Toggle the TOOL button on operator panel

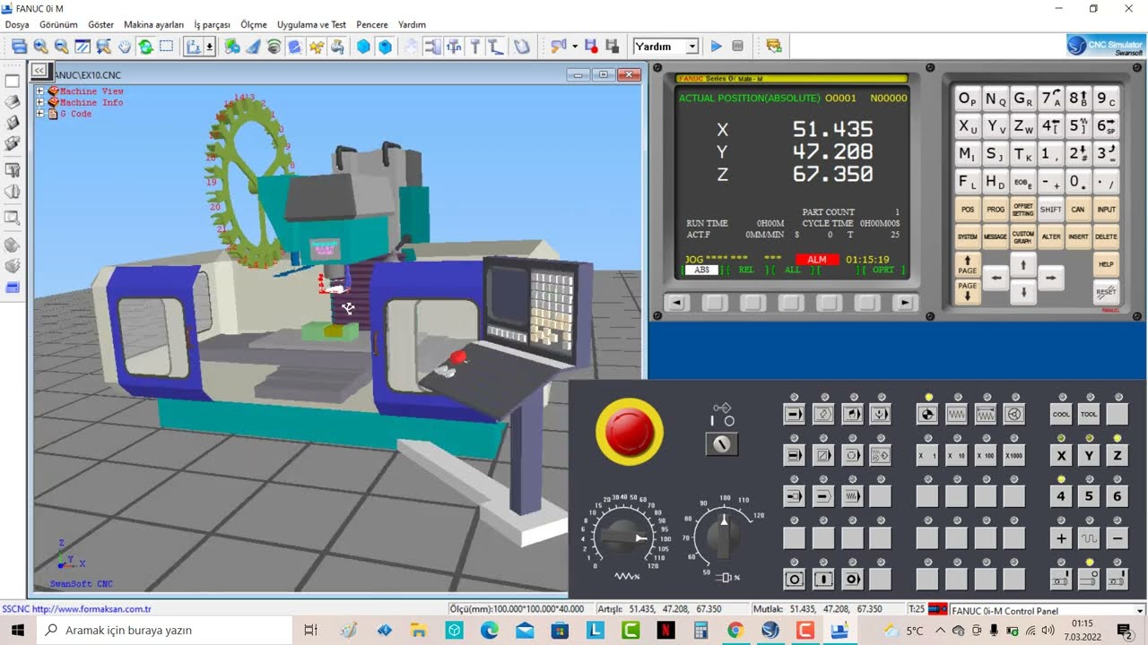[x=1089, y=415]
